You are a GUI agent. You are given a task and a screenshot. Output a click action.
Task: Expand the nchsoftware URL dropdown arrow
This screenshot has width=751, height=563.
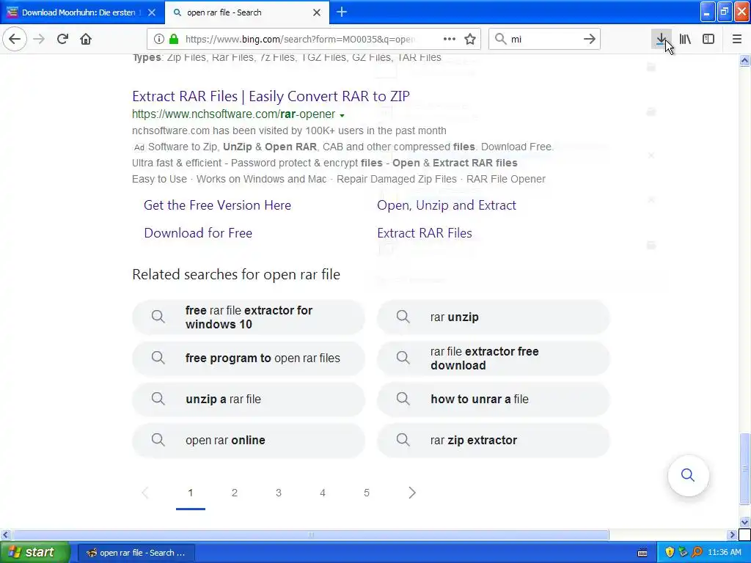(x=342, y=115)
